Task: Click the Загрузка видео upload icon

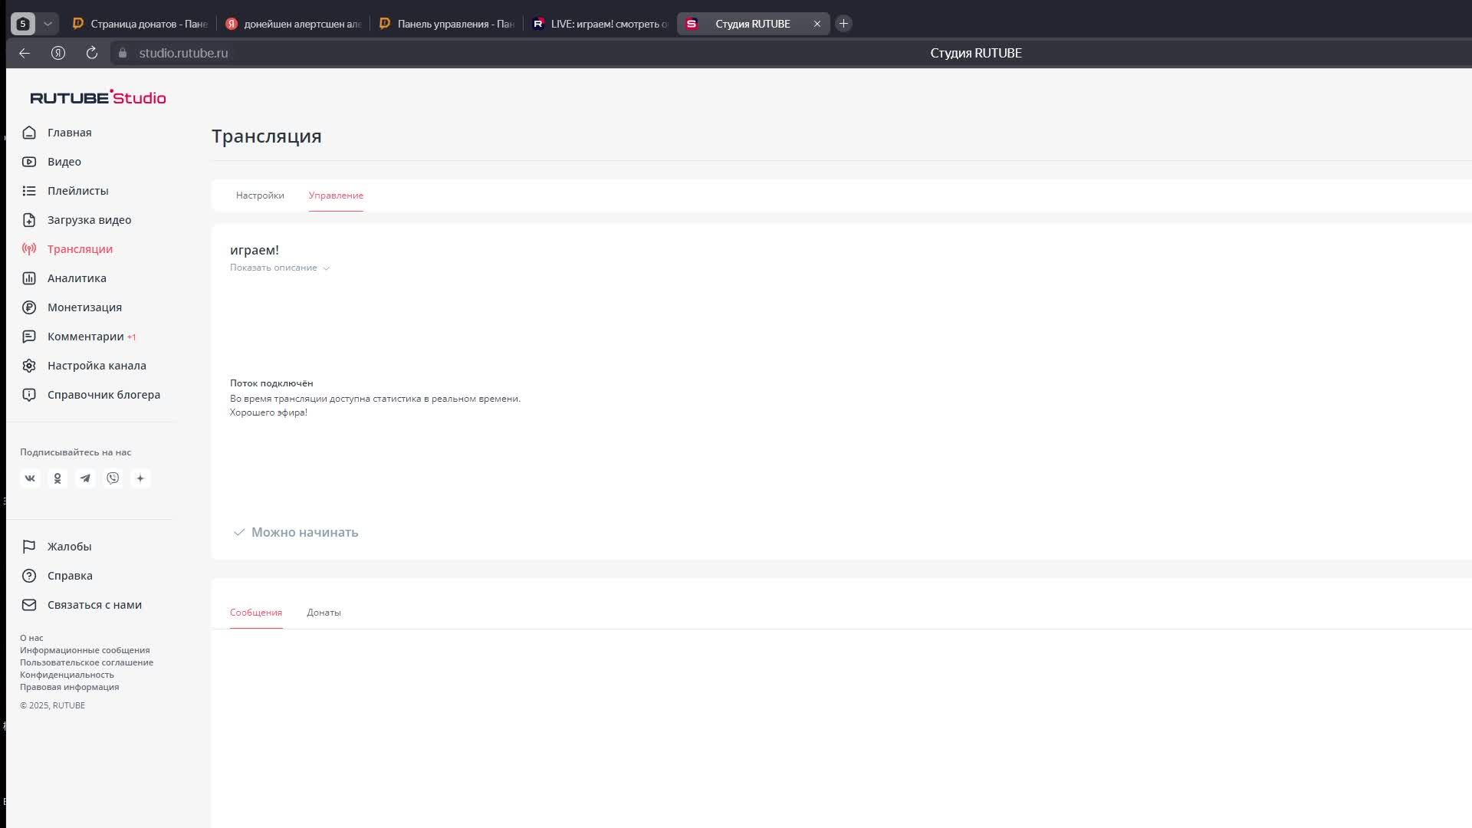Action: [29, 220]
